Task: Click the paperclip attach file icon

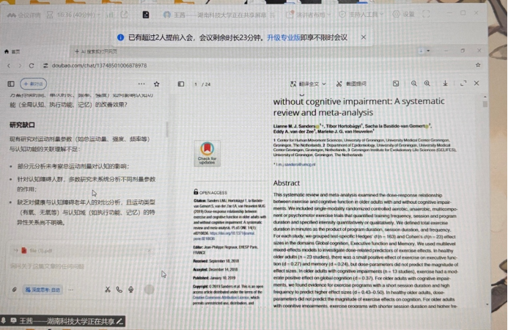Action: click(x=15, y=290)
